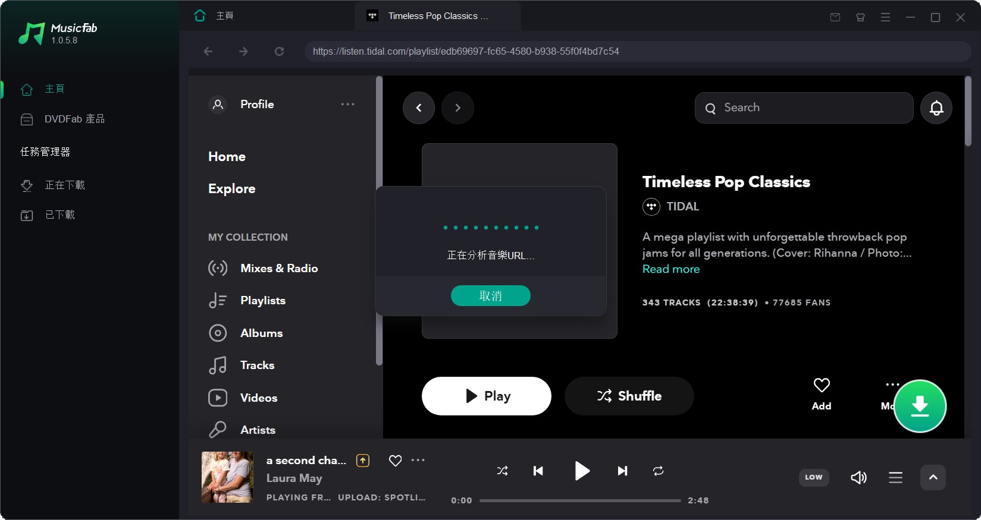Click the TIDAL sidebar scrollbar
This screenshot has width=981, height=520.
tap(379, 220)
